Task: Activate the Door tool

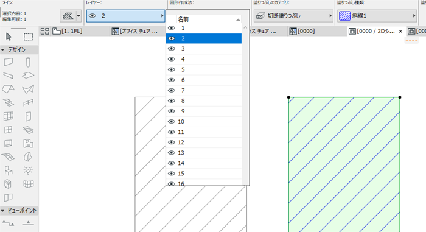Action: [x=28, y=116]
